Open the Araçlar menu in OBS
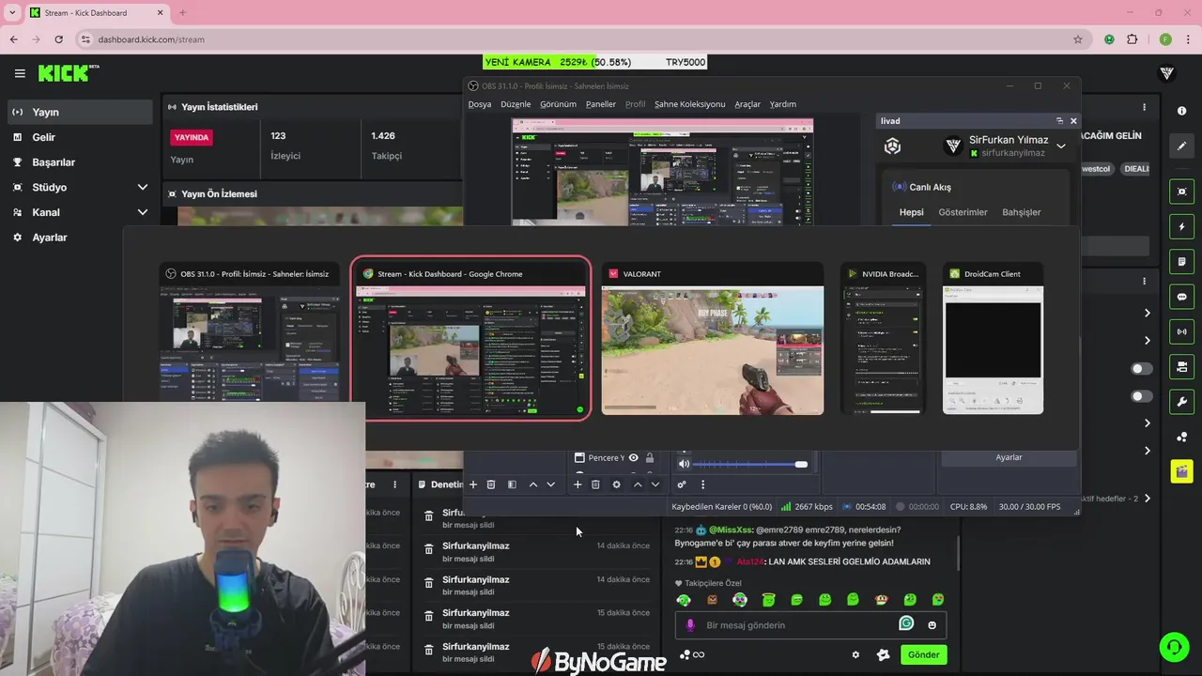Viewport: 1202px width, 676px height. (747, 104)
